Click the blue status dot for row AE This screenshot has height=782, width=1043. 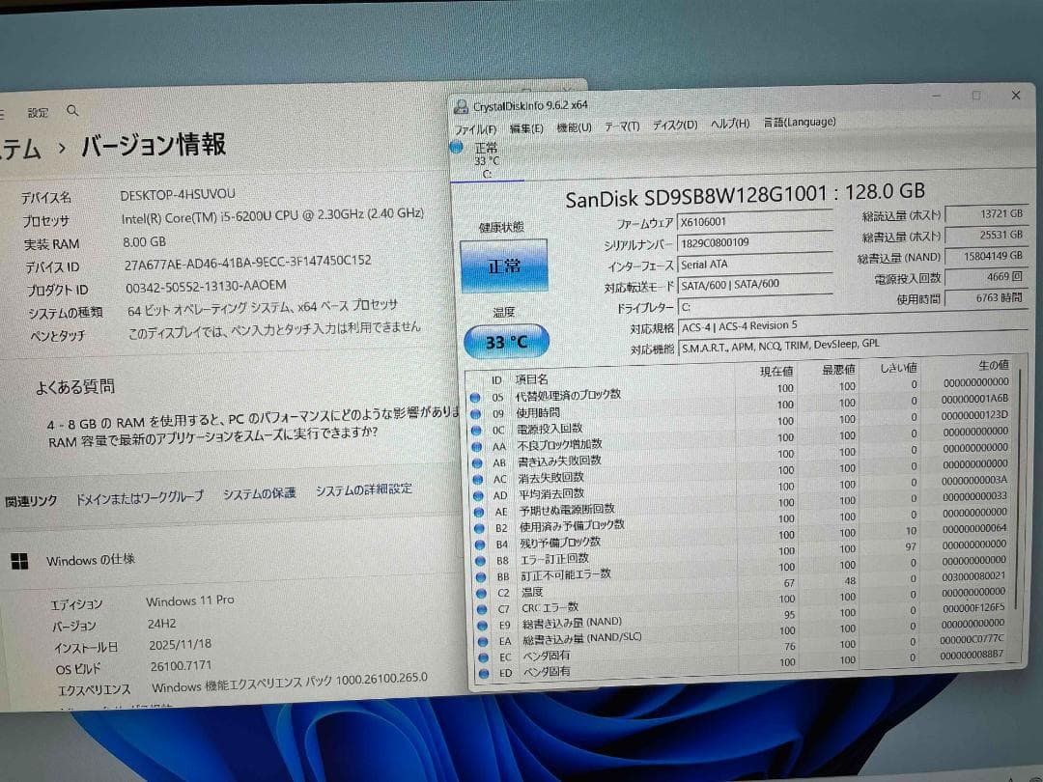pos(480,512)
